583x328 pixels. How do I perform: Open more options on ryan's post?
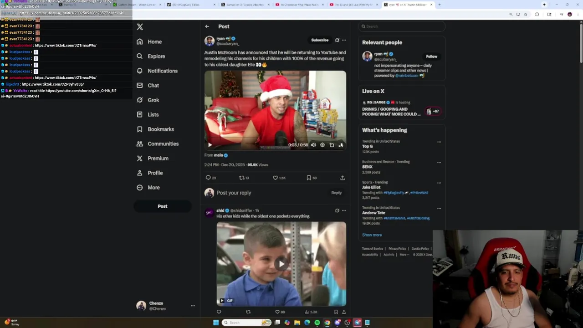click(x=344, y=40)
